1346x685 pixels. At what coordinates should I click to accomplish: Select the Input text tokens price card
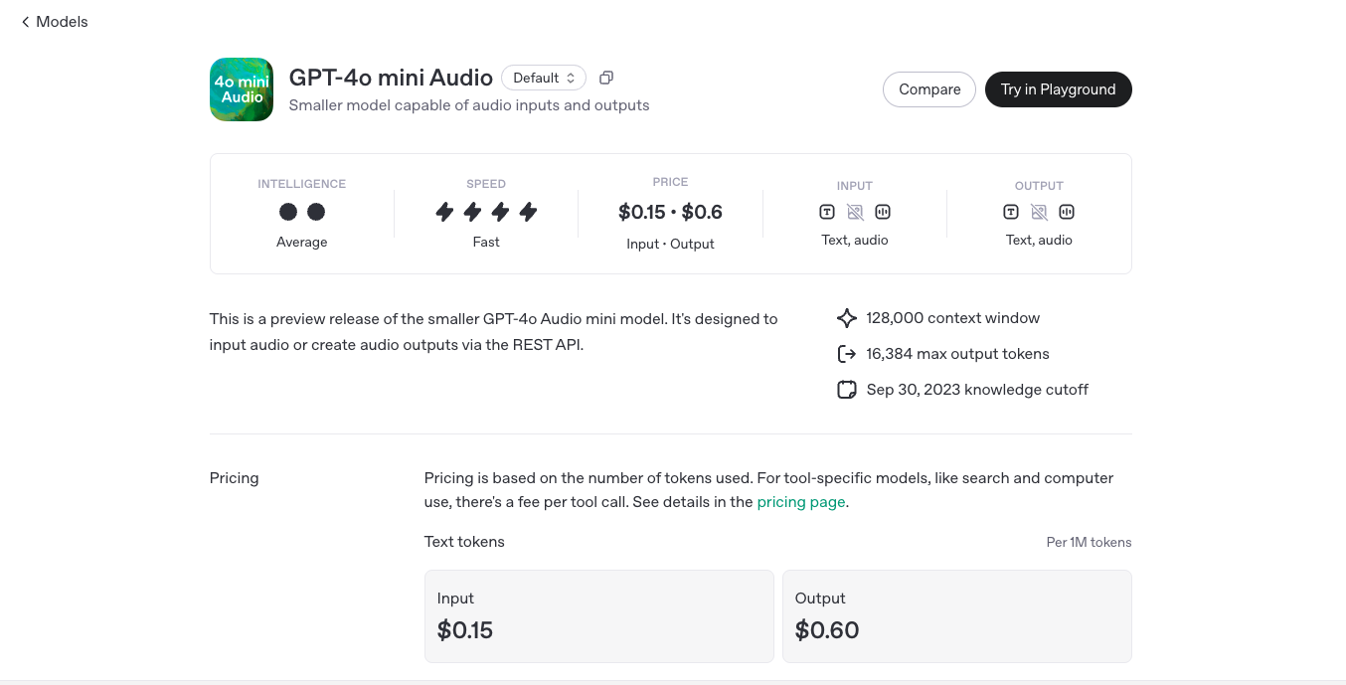point(598,616)
